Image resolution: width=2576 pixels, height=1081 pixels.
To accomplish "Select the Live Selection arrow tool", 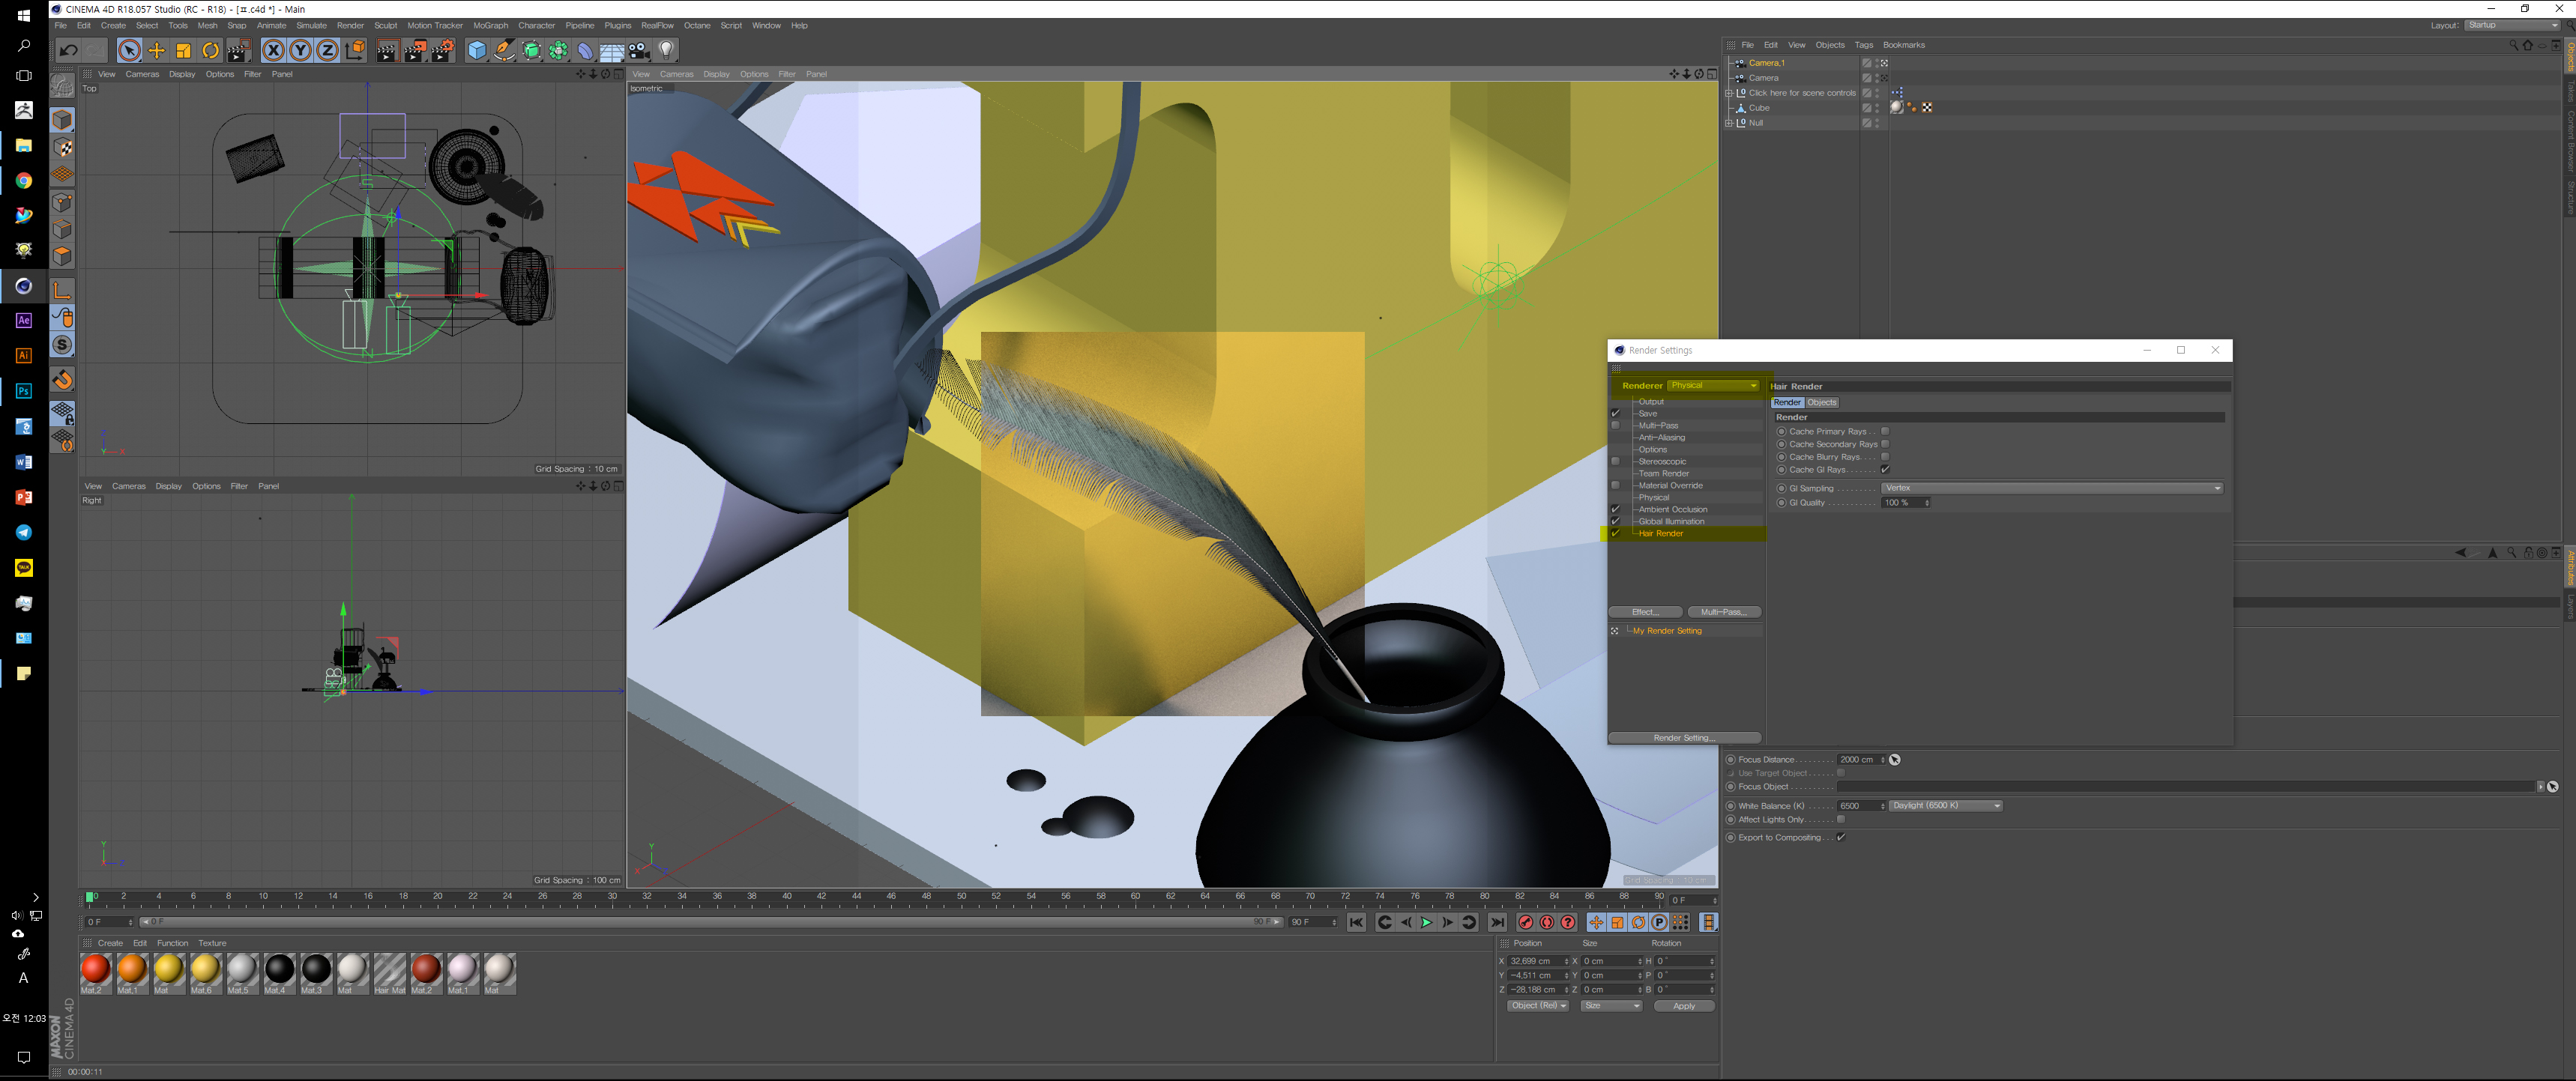I will click(x=129, y=50).
